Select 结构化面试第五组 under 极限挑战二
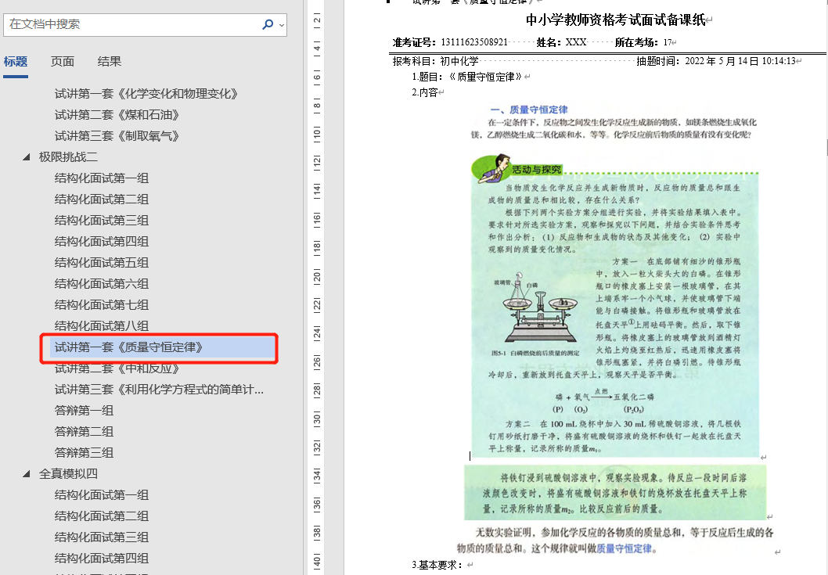The height and width of the screenshot is (575, 828). pos(102,263)
